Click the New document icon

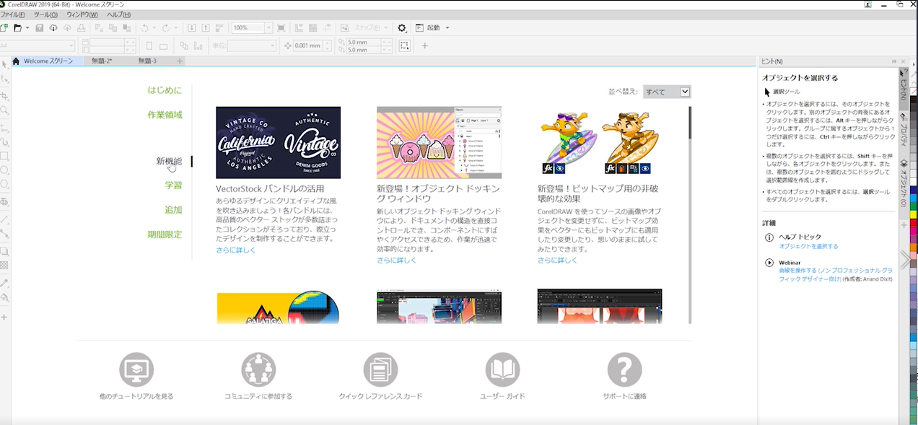[x=4, y=28]
